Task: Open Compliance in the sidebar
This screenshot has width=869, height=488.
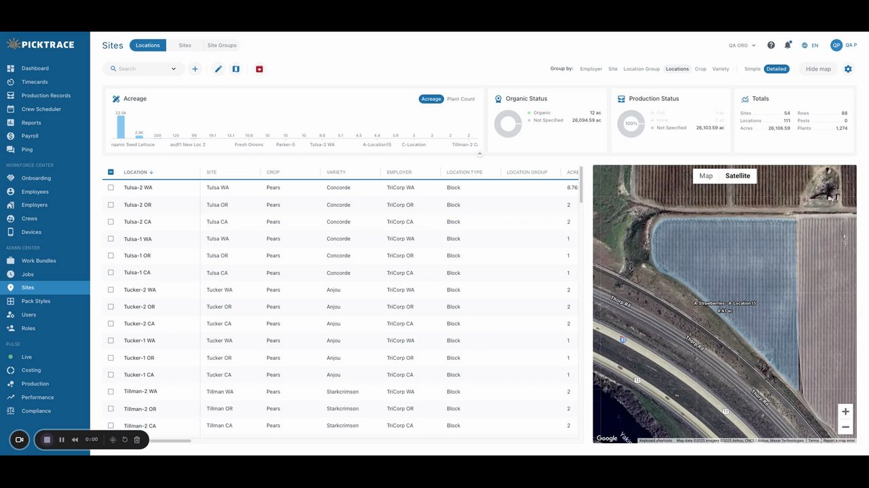Action: click(x=36, y=411)
